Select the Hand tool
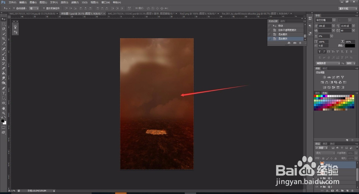The image size is (359, 194). point(4,108)
